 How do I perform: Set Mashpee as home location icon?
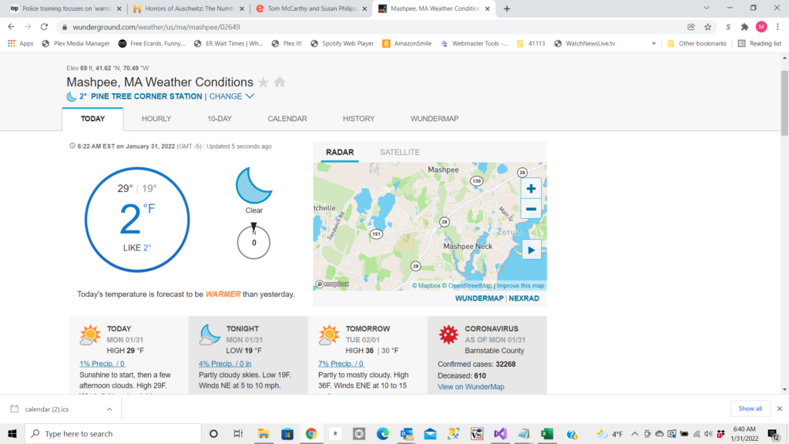[x=280, y=82]
